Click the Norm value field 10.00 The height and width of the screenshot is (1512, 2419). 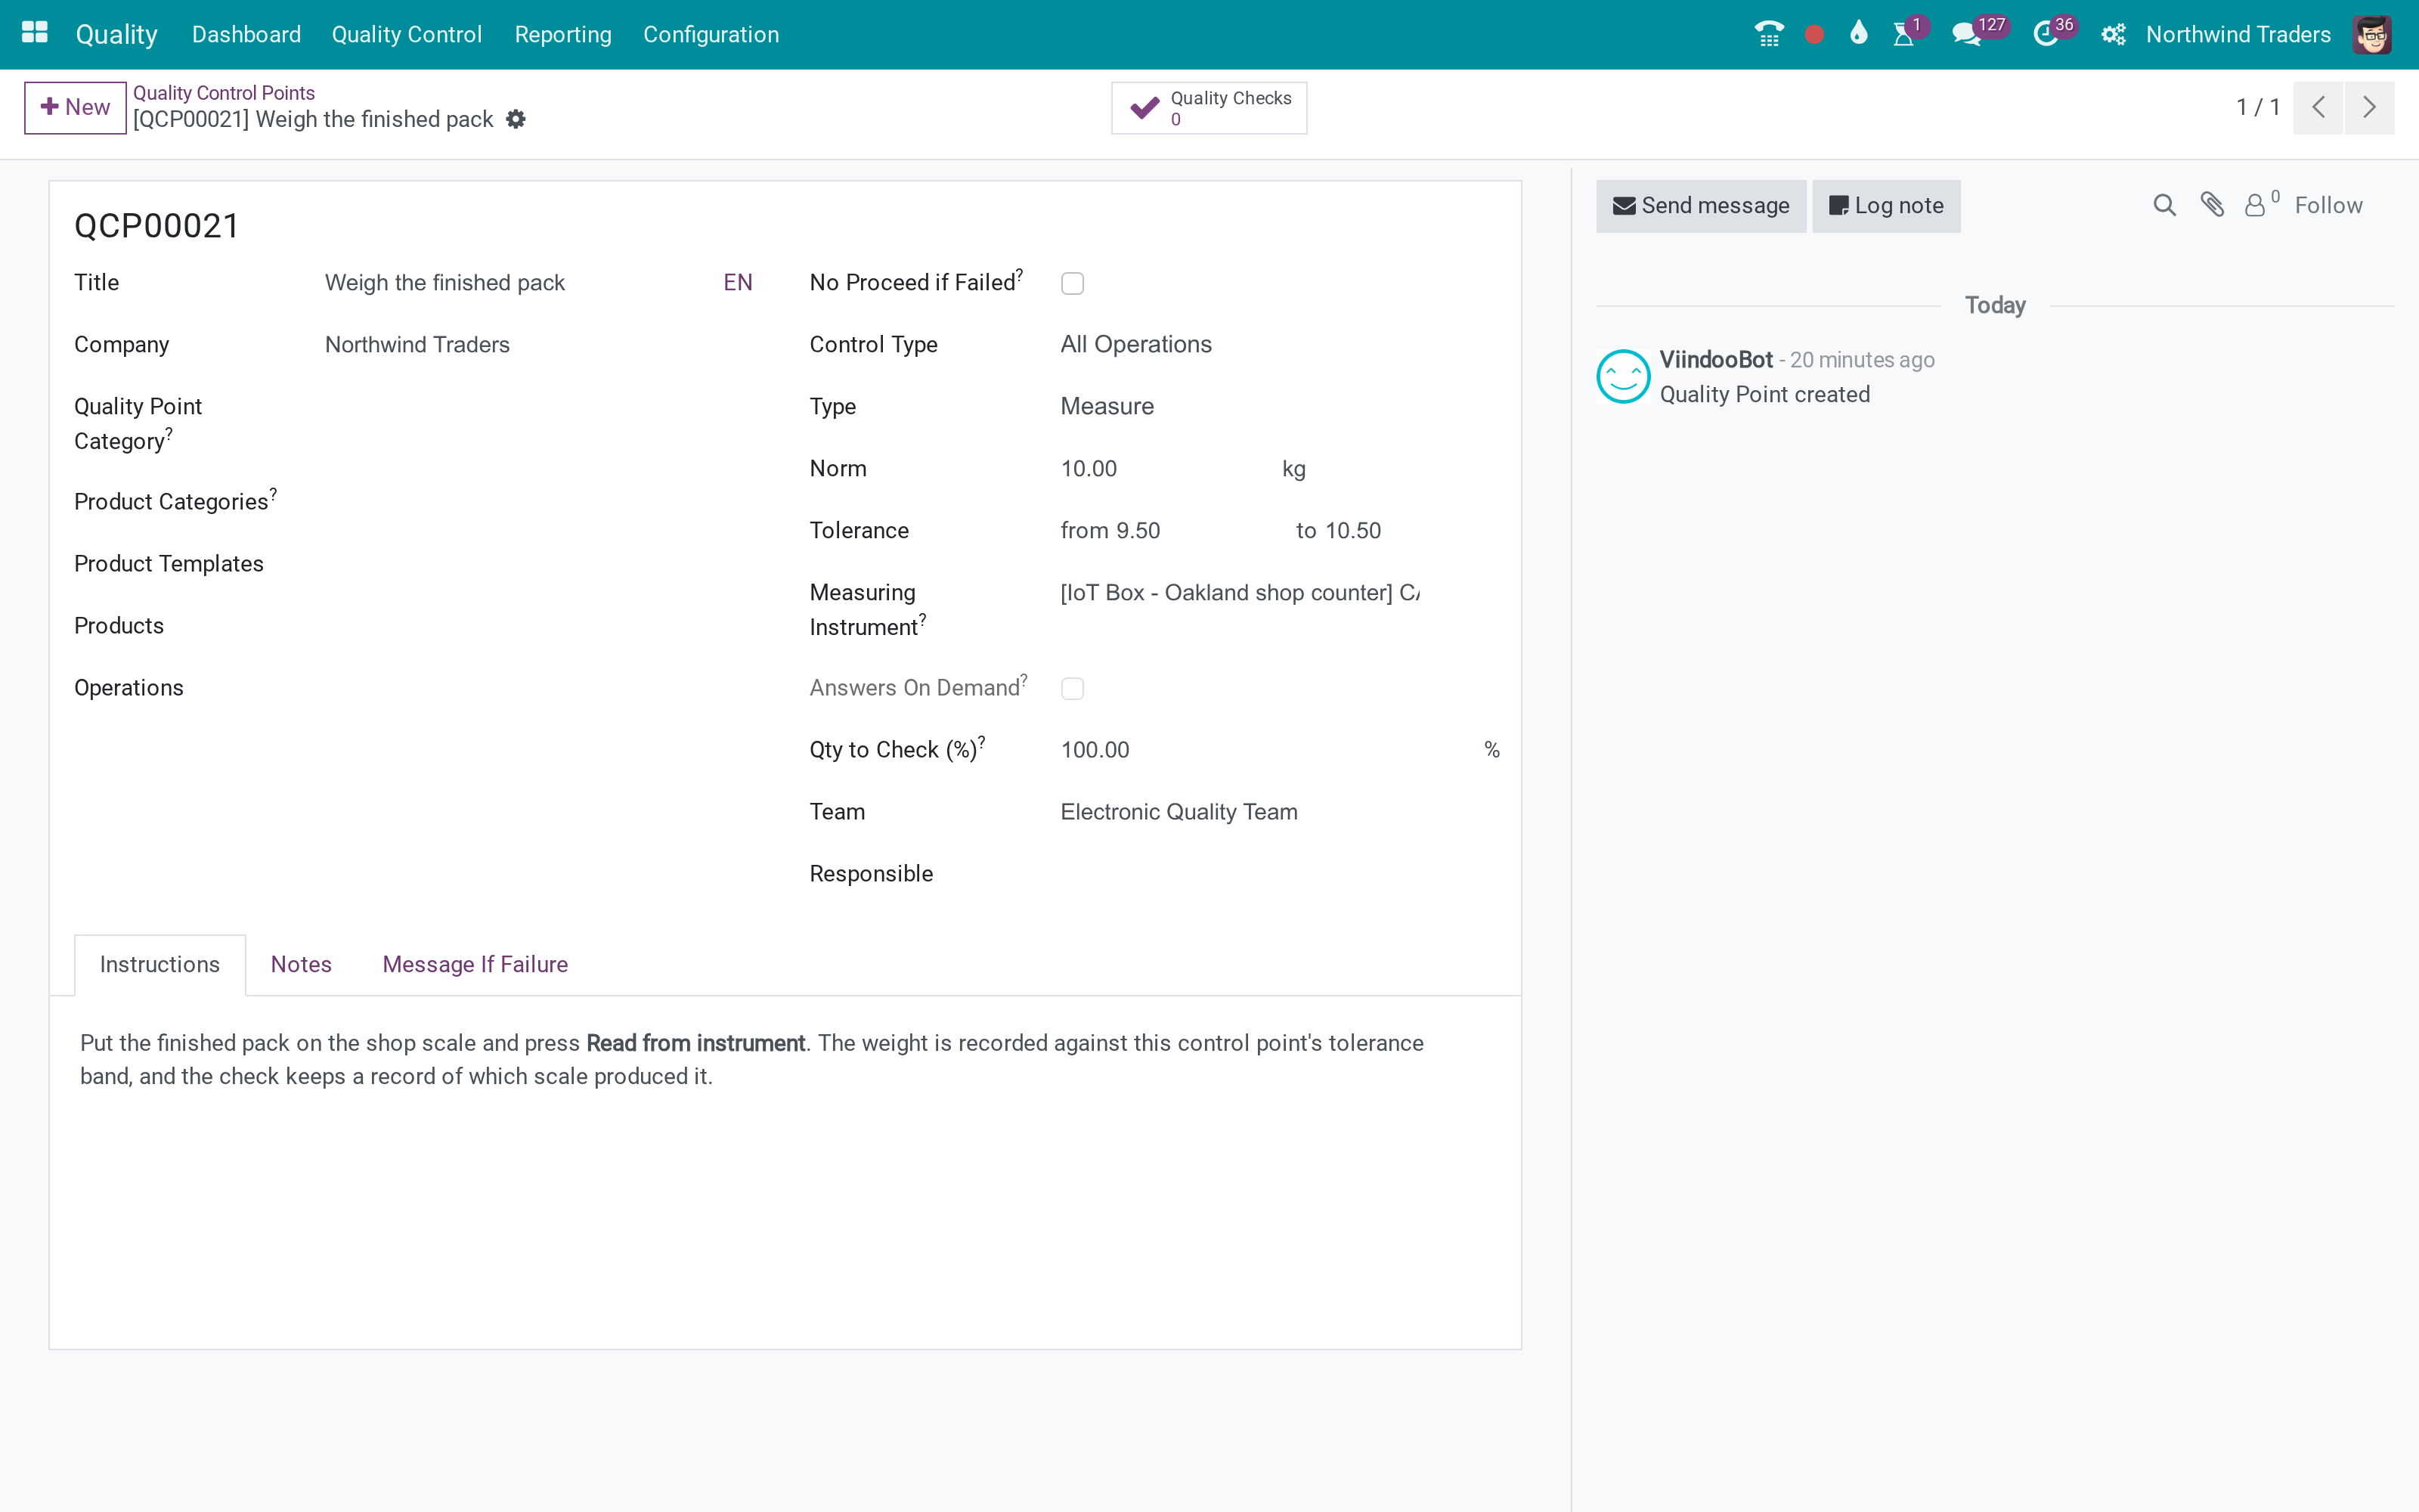(x=1160, y=468)
